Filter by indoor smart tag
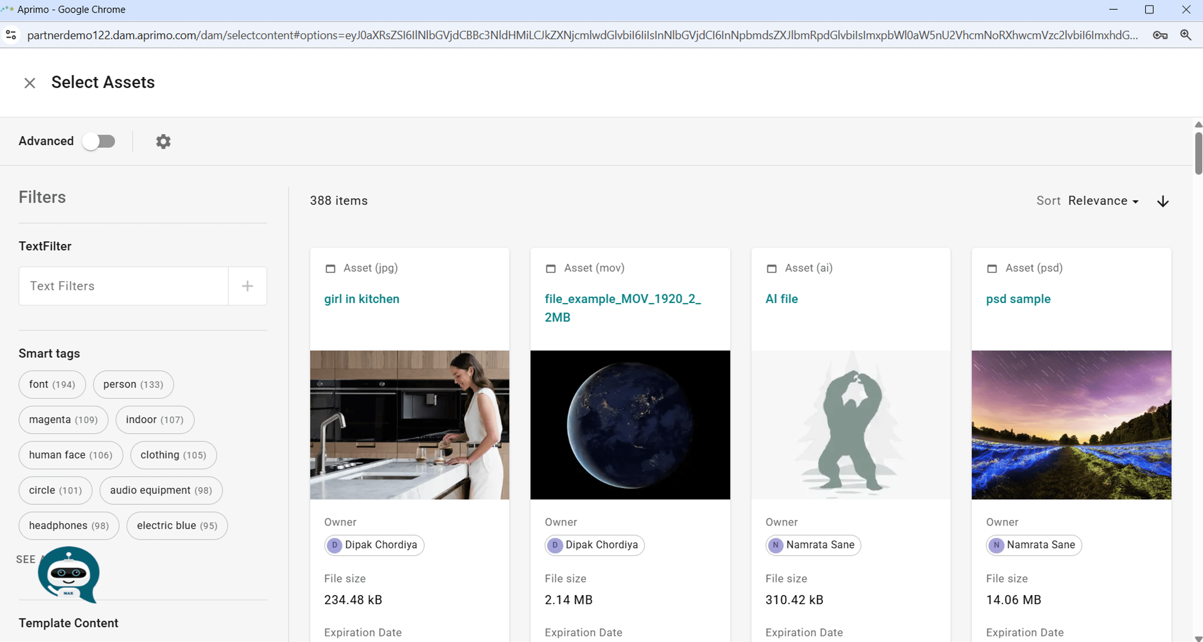The width and height of the screenshot is (1203, 642). click(154, 420)
